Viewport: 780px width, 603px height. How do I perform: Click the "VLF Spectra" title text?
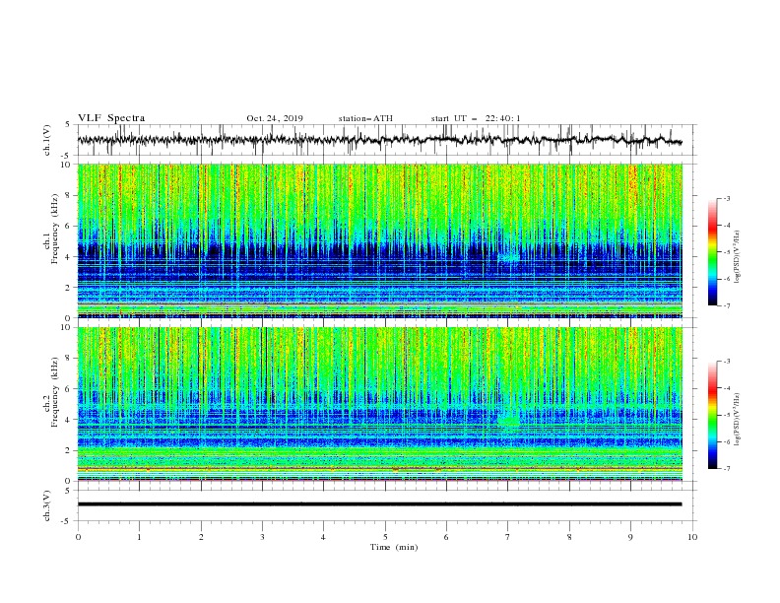coord(111,118)
